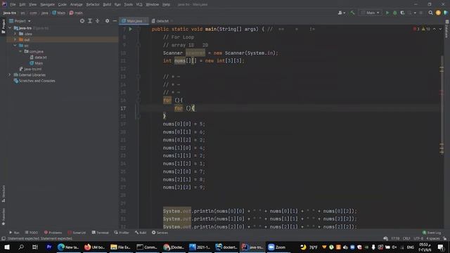Image resolution: width=450 pixels, height=253 pixels.
Task: Click the Stop square icon in toolbar
Action: pyautogui.click(x=421, y=13)
